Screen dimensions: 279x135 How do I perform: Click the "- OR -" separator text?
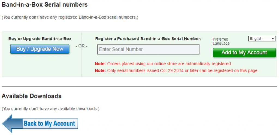pos(81,46)
